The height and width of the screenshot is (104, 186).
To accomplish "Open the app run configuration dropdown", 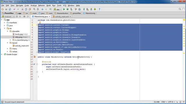I will tap(58, 9).
